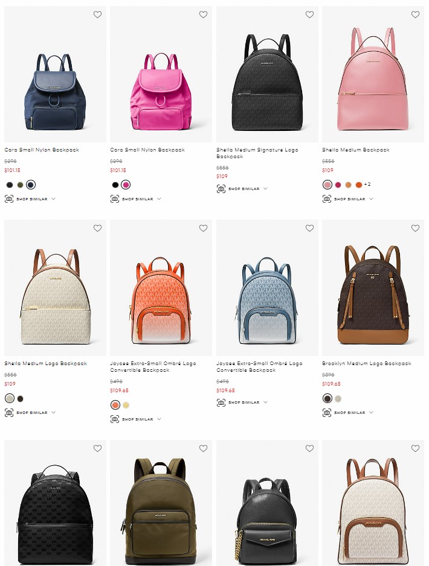This screenshot has width=429, height=566.
Task: Open Brooklyn Medium Logo Backpack title link
Action: click(x=367, y=363)
